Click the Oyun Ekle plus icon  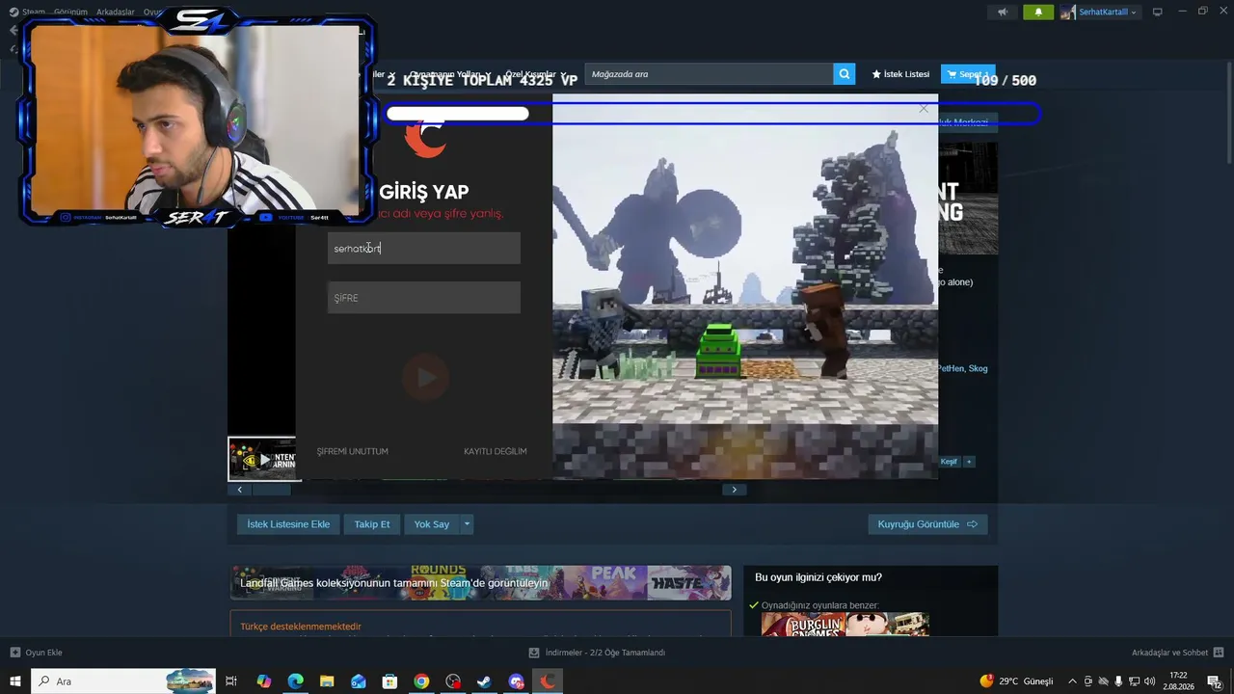(14, 653)
